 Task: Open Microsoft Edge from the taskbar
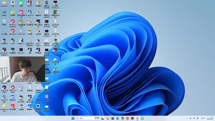pos(118,118)
